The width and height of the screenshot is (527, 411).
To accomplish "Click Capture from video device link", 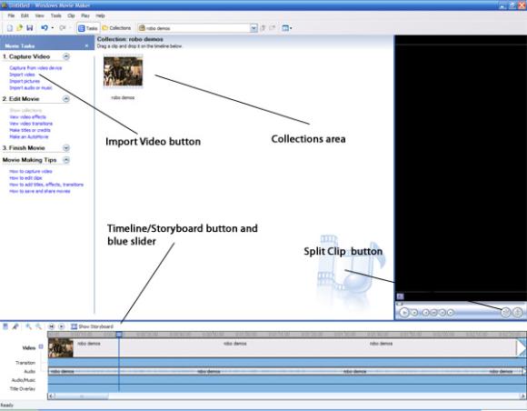I will pos(35,68).
